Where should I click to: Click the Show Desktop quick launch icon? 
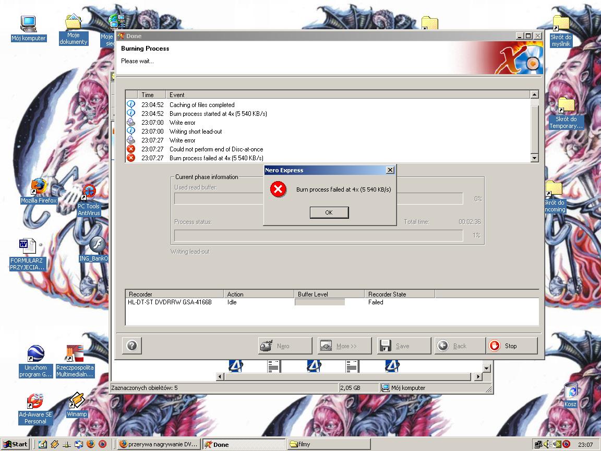(43, 444)
